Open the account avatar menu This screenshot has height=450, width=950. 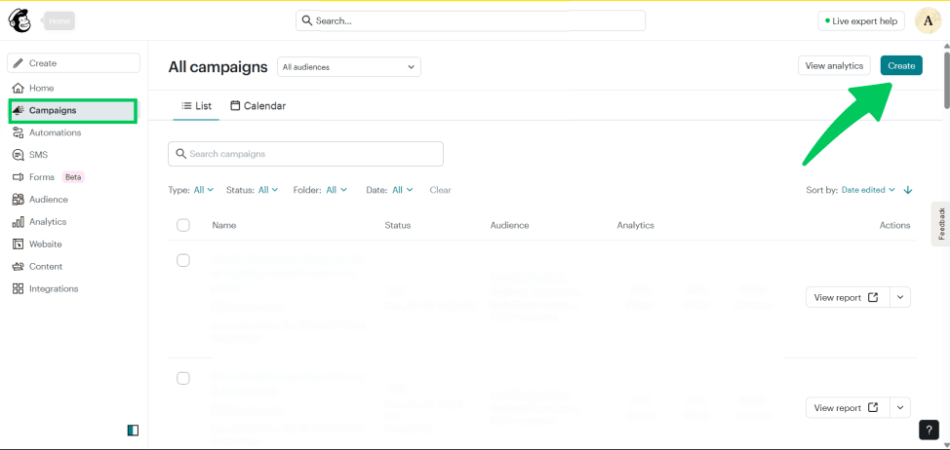click(928, 20)
